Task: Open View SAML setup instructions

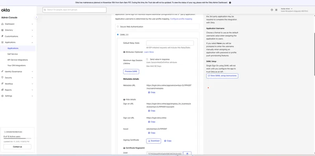Action: [x=222, y=76]
